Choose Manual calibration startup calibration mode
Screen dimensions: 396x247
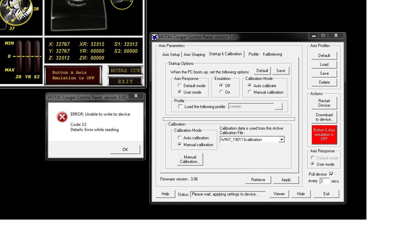point(250,92)
